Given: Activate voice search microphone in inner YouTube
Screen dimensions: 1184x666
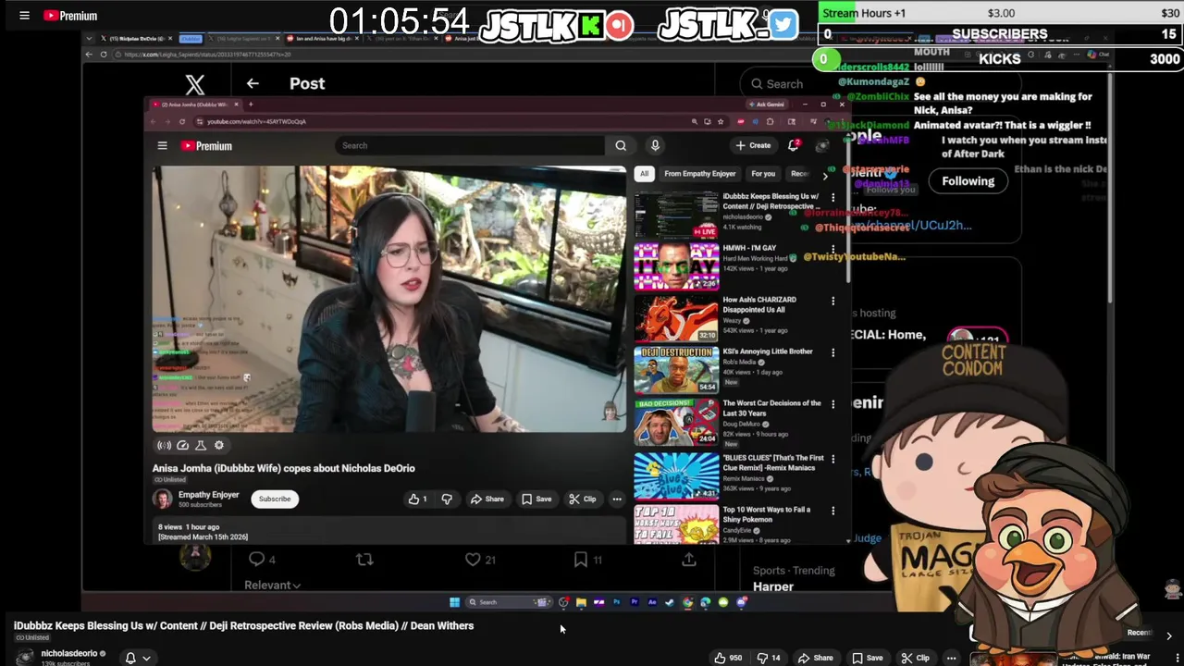Looking at the screenshot, I should click(655, 145).
